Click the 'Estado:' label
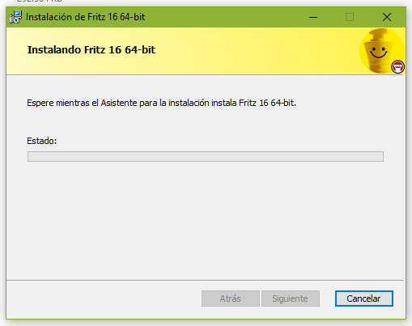The image size is (412, 326). click(x=42, y=141)
